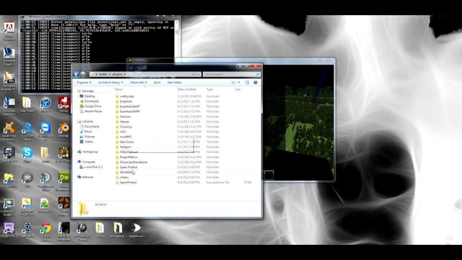Select the Factions folder

coord(125,117)
